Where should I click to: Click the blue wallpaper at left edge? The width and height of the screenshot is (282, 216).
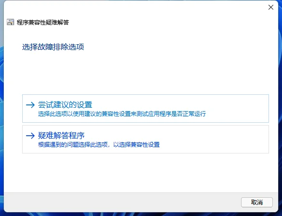(x=1, y=108)
